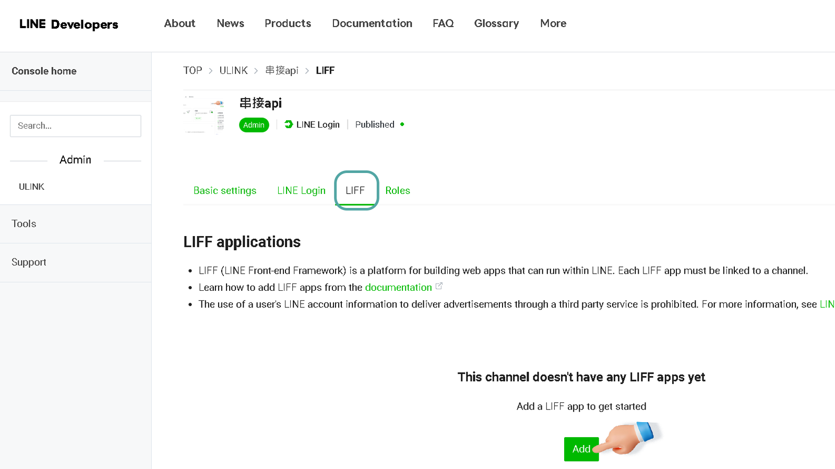The height and width of the screenshot is (469, 835).
Task: Click the channel thumbnail image
Action: (205, 114)
